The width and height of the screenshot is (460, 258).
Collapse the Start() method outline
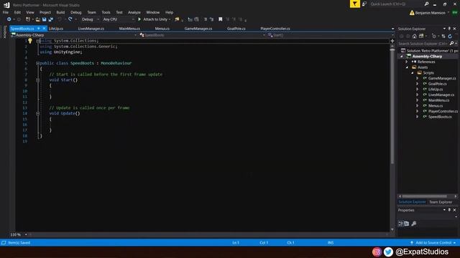coord(37,80)
